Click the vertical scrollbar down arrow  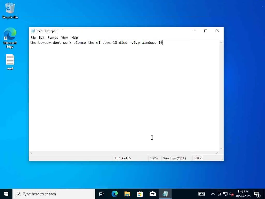(222, 148)
